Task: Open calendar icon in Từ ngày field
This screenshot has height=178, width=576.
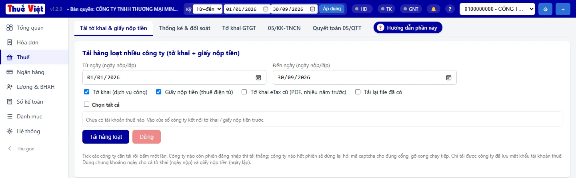Action: (x=258, y=78)
